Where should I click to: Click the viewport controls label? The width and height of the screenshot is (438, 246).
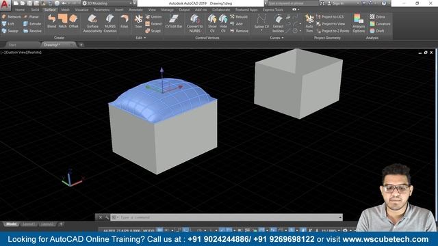[2, 52]
